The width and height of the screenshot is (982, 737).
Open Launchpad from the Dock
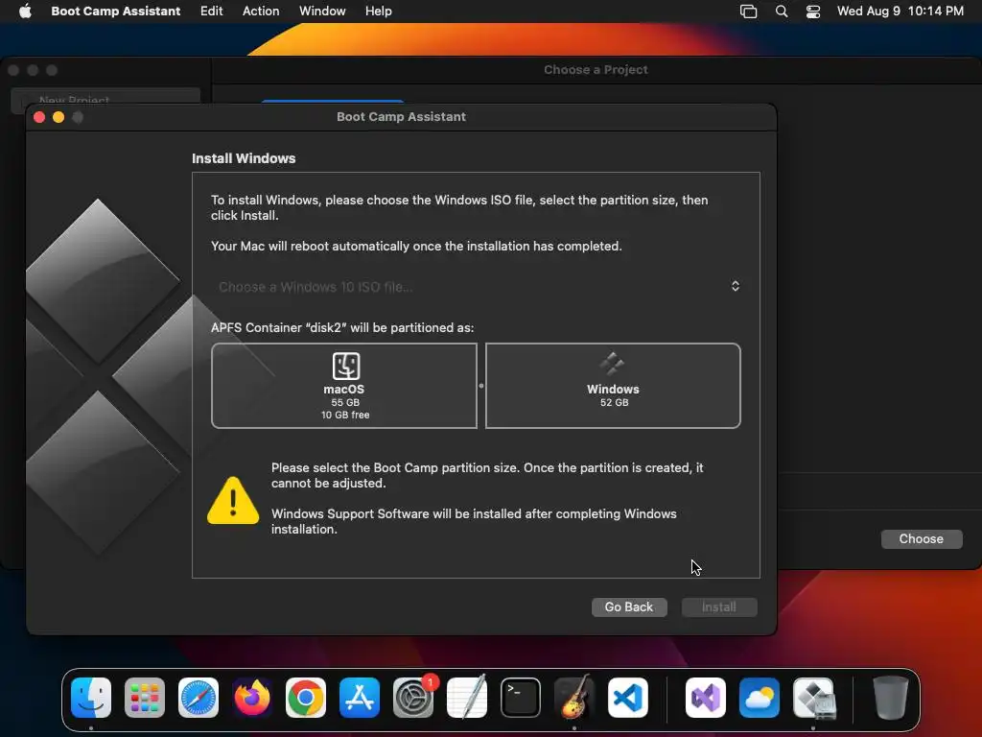coord(145,698)
